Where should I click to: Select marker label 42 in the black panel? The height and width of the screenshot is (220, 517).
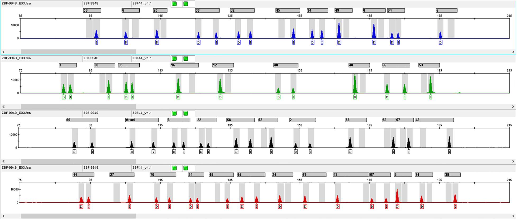coord(434,120)
